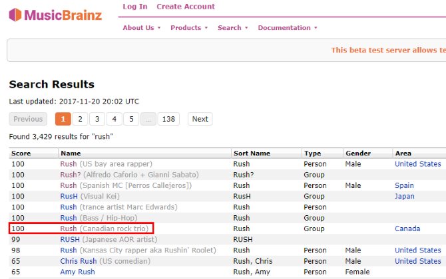This screenshot has height=279, width=446.
Task: Click the Search Results heading
Action: (x=52, y=84)
